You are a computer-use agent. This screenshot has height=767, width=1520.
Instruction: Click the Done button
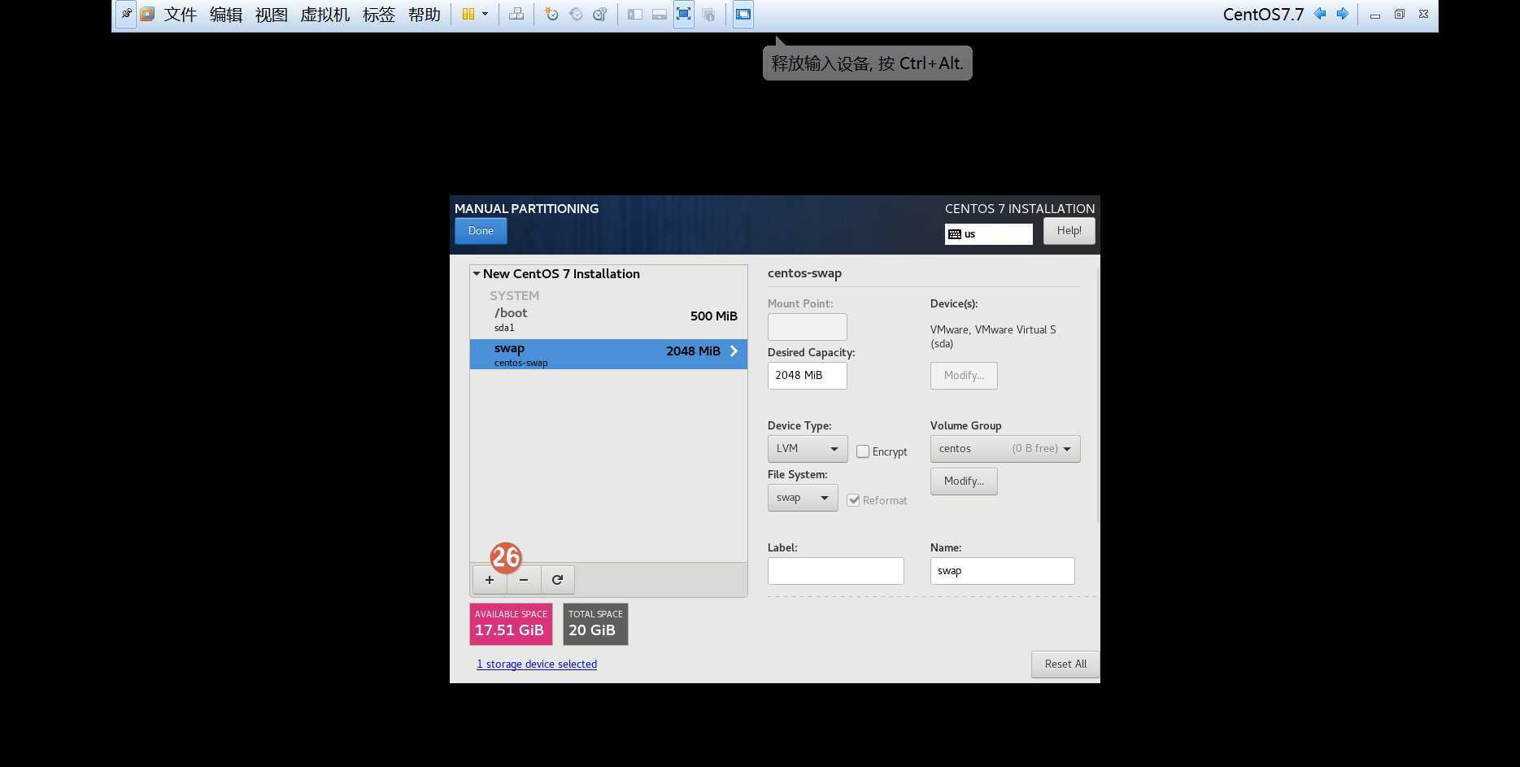(x=481, y=231)
